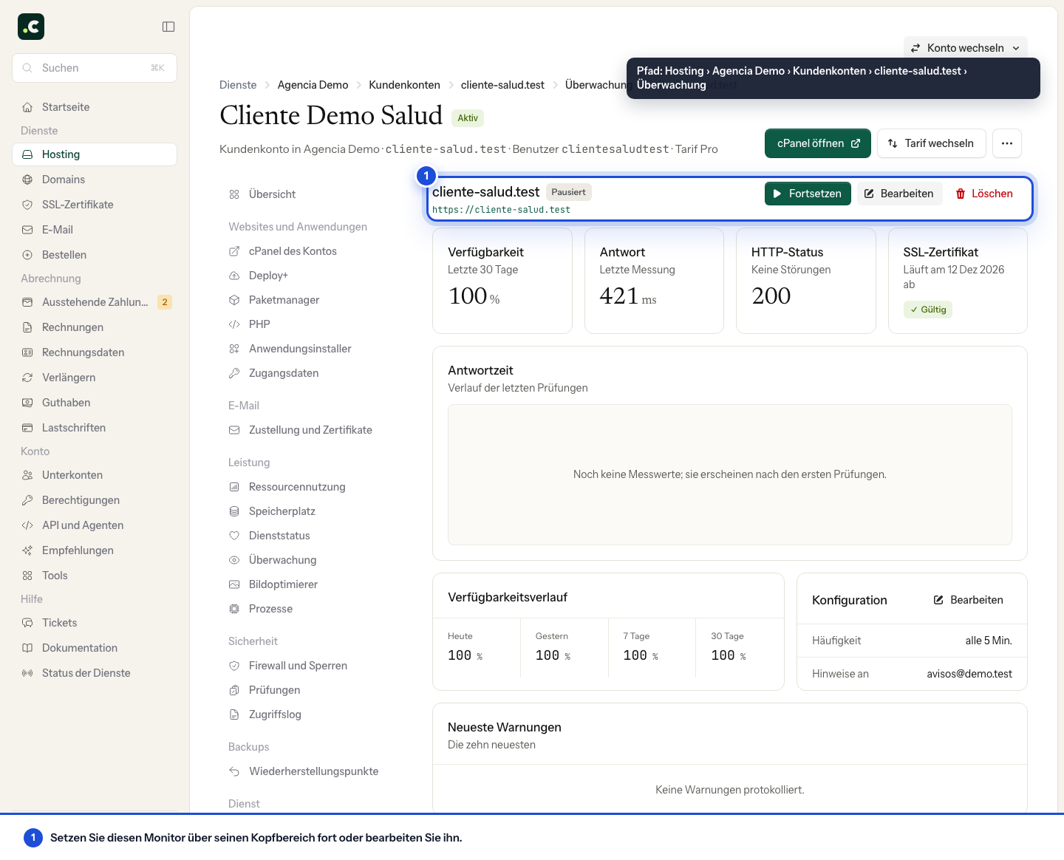Viewport: 1064px width, 860px height.
Task: Edit Konfiguration via its Bearbeiten button
Action: pyautogui.click(x=969, y=600)
